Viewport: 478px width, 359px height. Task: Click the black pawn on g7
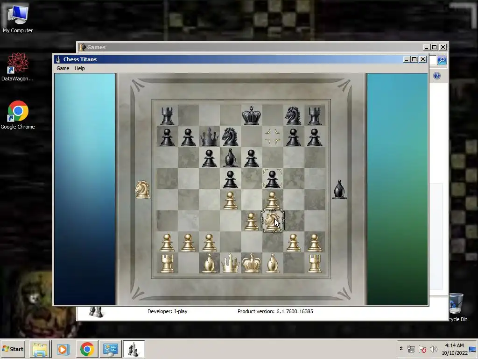(293, 137)
